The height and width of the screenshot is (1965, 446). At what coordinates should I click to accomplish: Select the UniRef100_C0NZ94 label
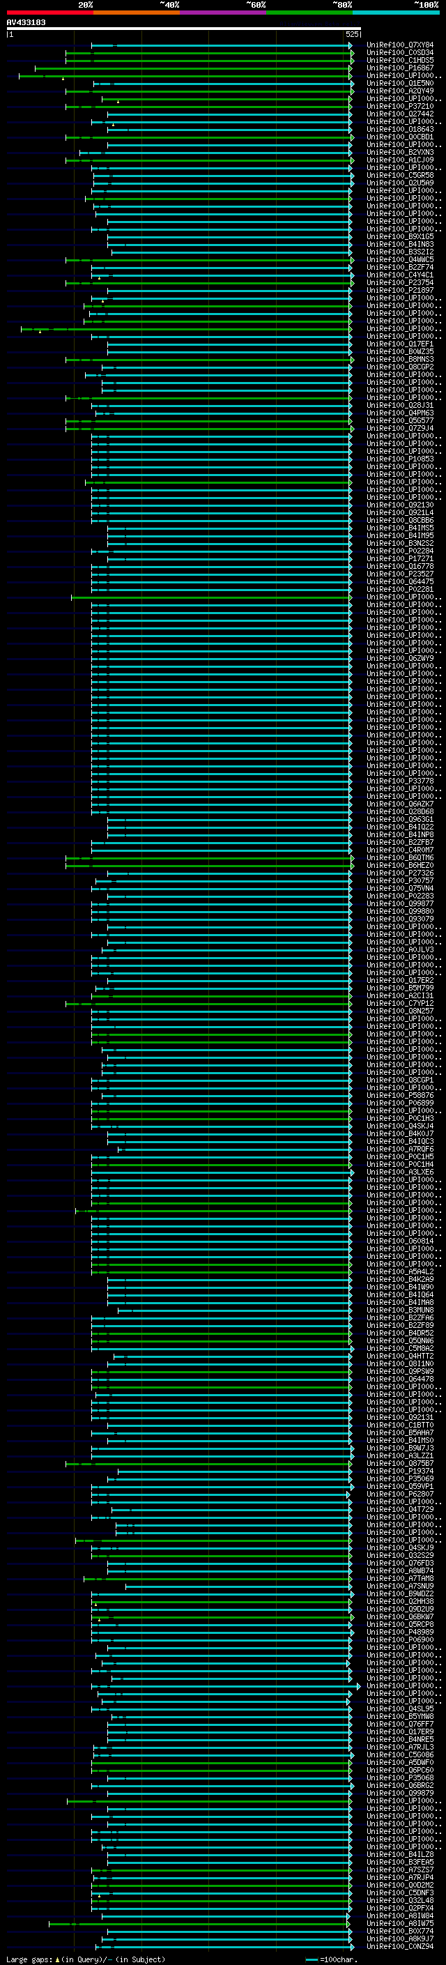point(400,1946)
